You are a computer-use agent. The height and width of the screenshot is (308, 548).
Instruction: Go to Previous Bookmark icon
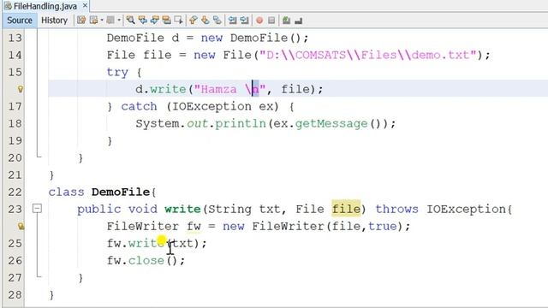tap(194, 21)
